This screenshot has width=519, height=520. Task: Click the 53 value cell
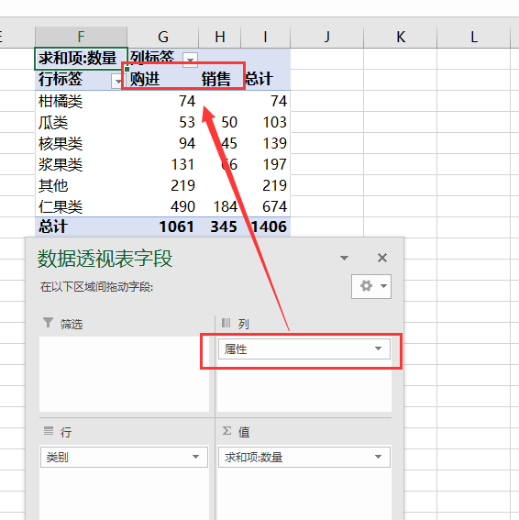(162, 122)
